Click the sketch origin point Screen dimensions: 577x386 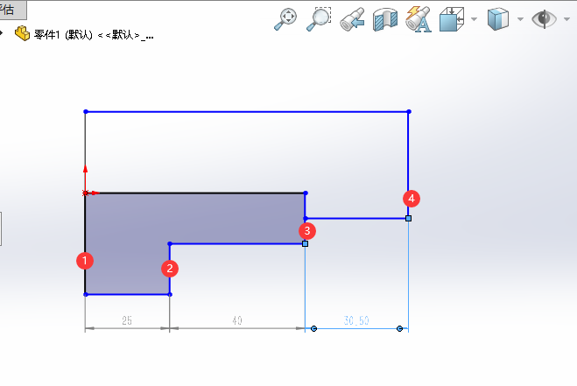pyautogui.click(x=86, y=193)
